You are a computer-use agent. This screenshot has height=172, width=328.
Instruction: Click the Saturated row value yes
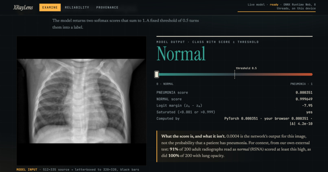(309, 112)
